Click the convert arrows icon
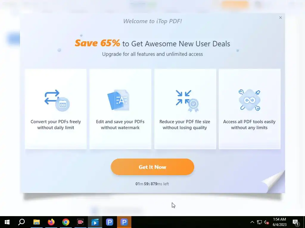305x228 pixels. click(x=57, y=100)
